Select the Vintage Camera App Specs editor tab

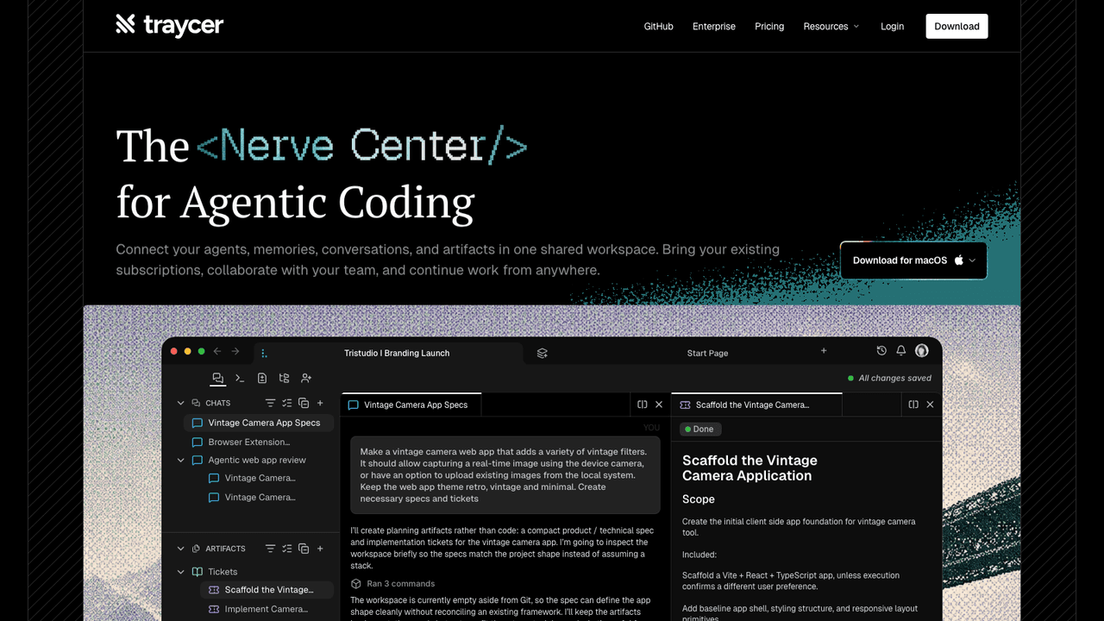[x=411, y=405]
